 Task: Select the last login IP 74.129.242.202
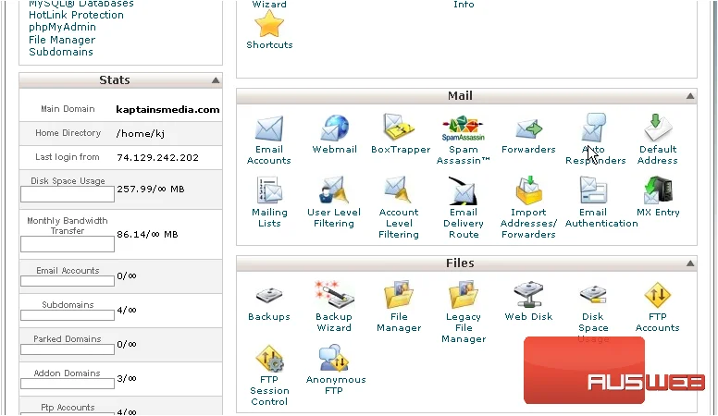pyautogui.click(x=157, y=158)
